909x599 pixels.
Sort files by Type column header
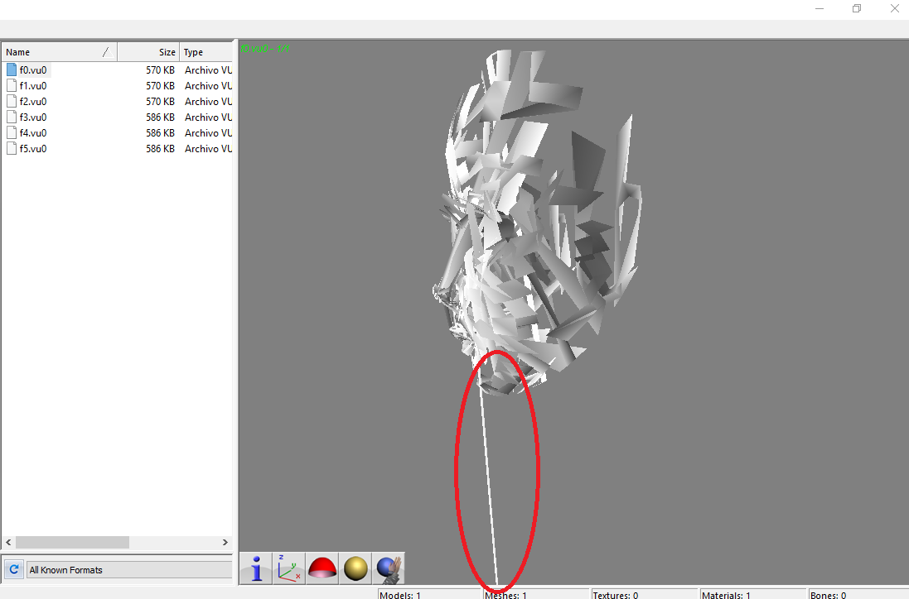tap(205, 52)
